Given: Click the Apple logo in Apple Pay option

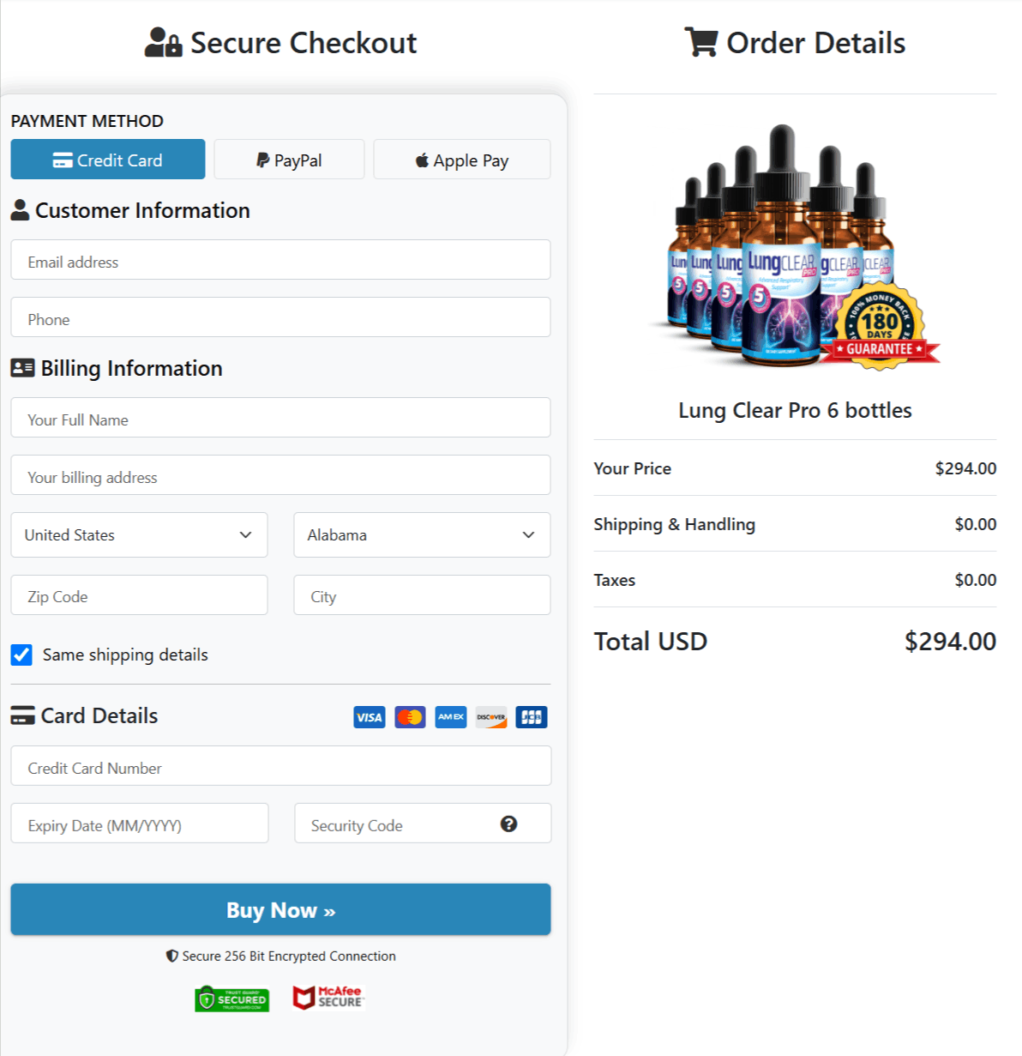Looking at the screenshot, I should pos(422,159).
